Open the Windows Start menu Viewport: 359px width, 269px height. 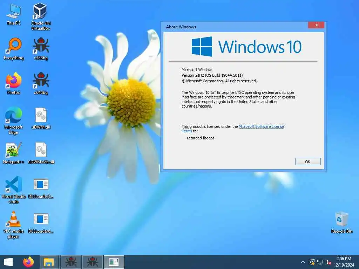click(x=8, y=262)
